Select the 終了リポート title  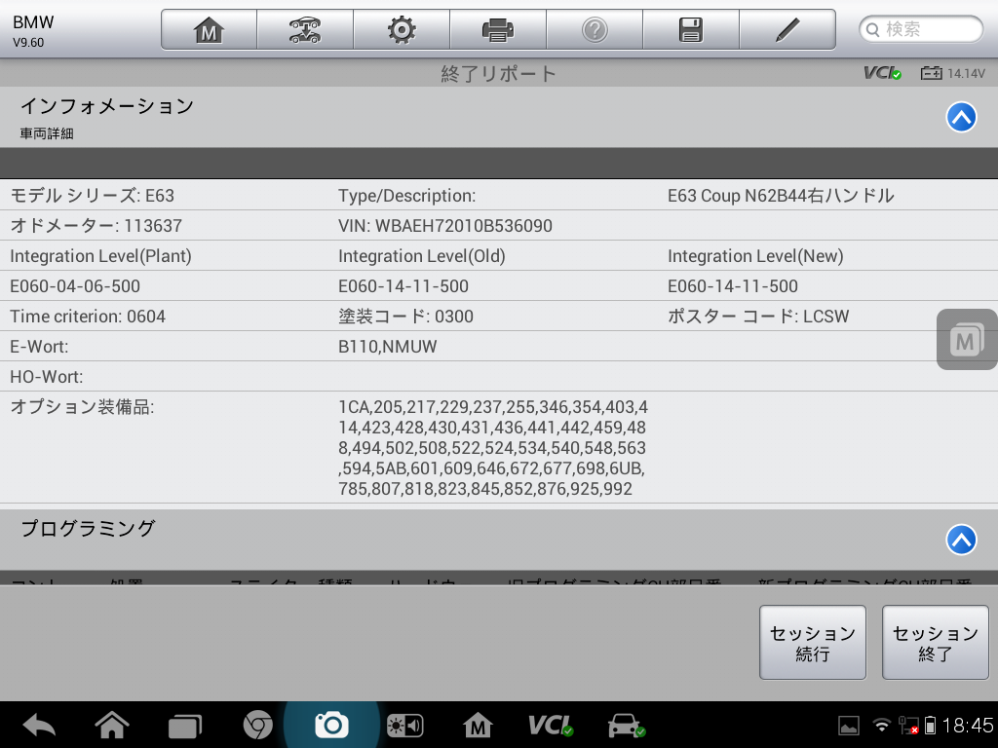coord(498,74)
